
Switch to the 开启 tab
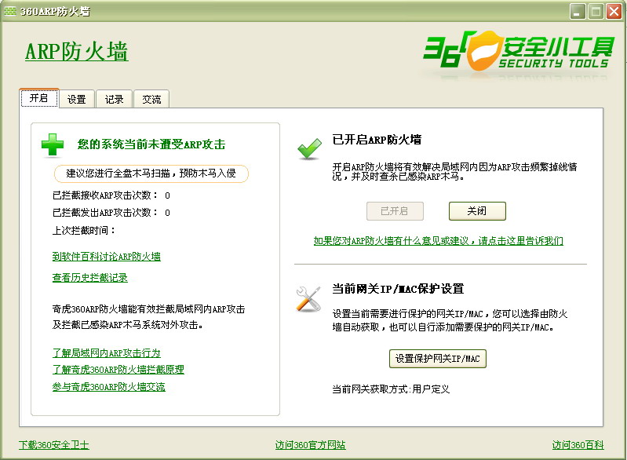[38, 98]
